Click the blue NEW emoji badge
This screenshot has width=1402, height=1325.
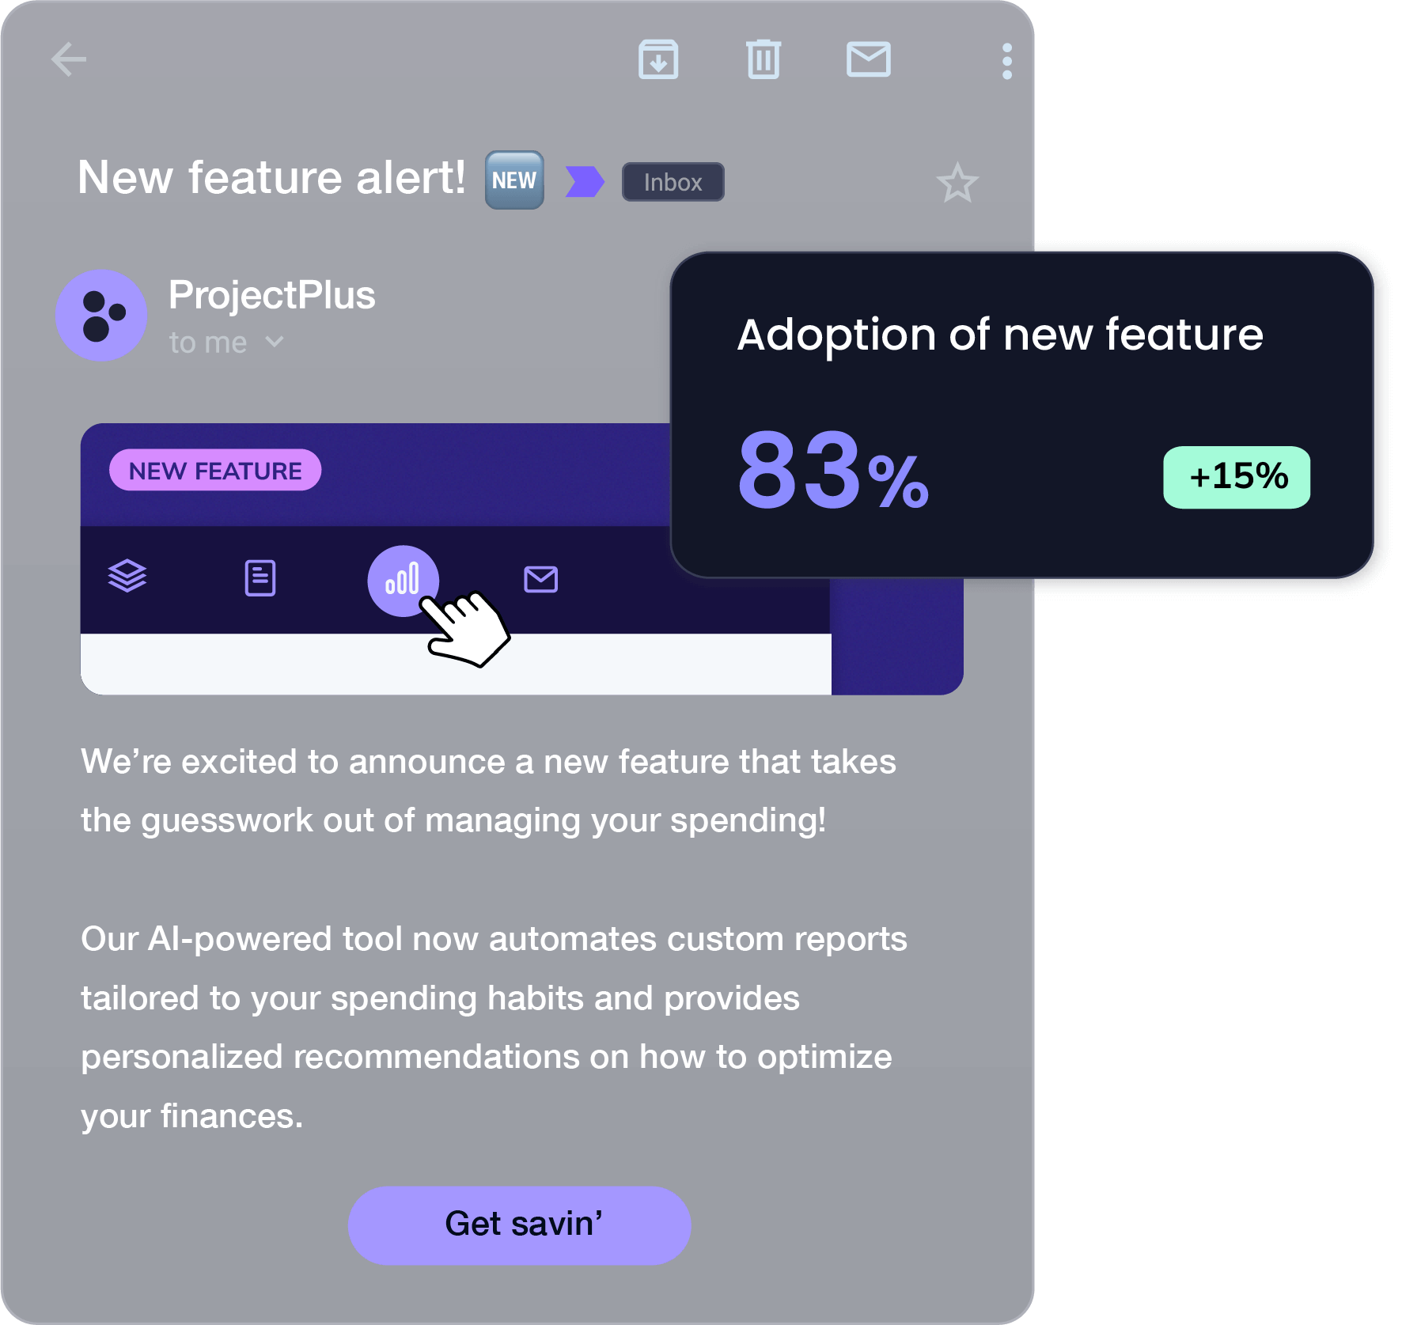click(514, 180)
